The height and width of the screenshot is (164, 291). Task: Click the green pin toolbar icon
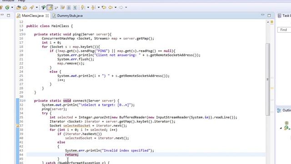tap(44, 7)
